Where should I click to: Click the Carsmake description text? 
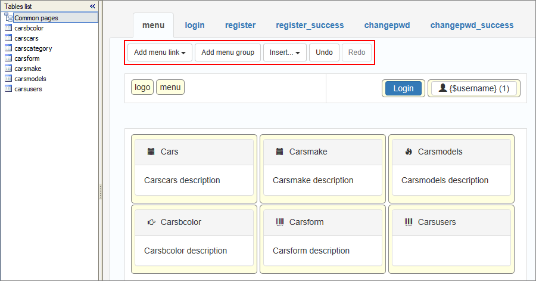click(x=313, y=180)
